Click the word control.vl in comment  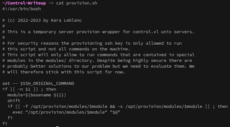pyautogui.click(x=146, y=32)
